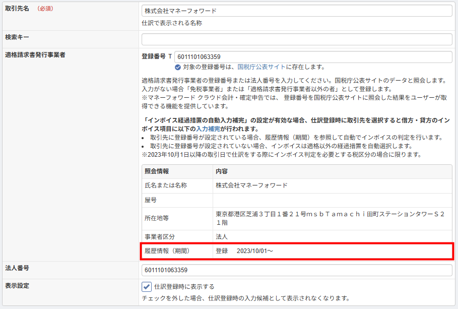This screenshot has height=309, width=458.
Task: Click the 照会情報 column header
Action: tap(157, 171)
